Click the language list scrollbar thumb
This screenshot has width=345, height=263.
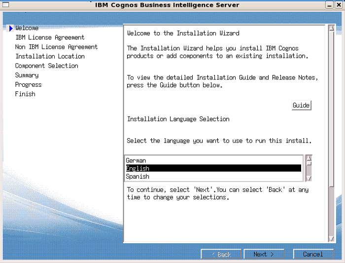[309, 163]
